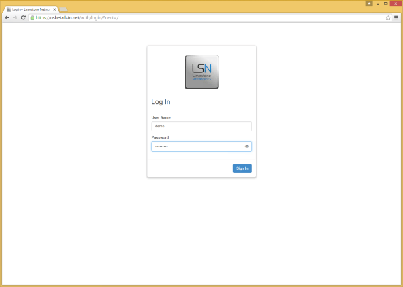
Task: Open a new browser tab
Action: point(64,10)
